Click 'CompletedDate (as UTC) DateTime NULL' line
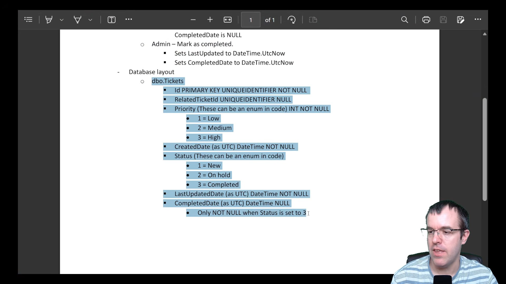This screenshot has height=284, width=506. (x=232, y=203)
